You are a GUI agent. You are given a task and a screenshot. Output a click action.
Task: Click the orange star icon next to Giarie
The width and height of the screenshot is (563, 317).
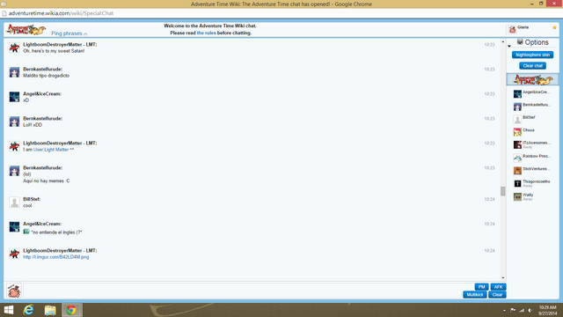click(554, 27)
